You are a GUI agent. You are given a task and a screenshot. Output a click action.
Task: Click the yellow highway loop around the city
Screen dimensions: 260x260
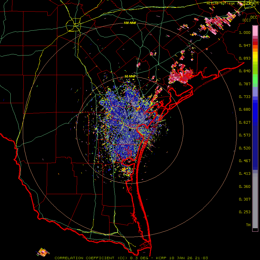[73, 25]
